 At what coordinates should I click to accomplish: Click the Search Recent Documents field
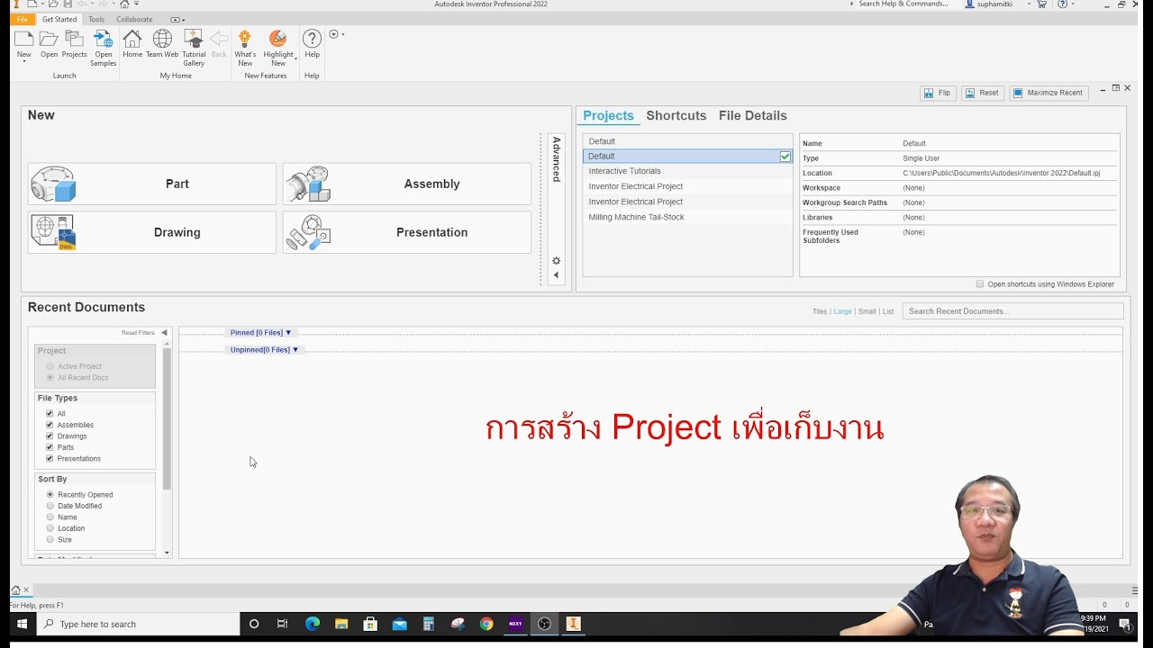click(x=1012, y=311)
